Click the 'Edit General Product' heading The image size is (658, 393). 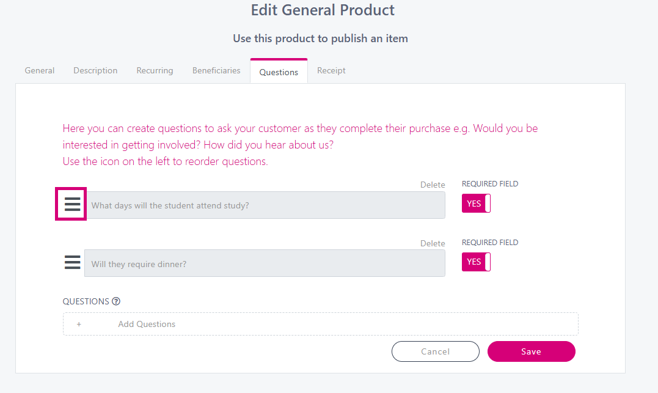tap(323, 10)
